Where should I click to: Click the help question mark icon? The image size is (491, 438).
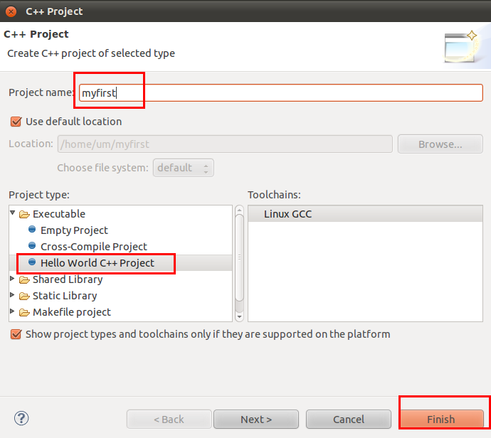coord(21,418)
